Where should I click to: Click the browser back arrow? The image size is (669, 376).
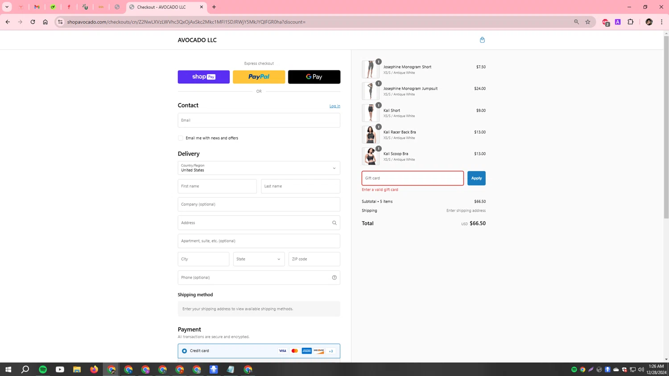point(8,22)
